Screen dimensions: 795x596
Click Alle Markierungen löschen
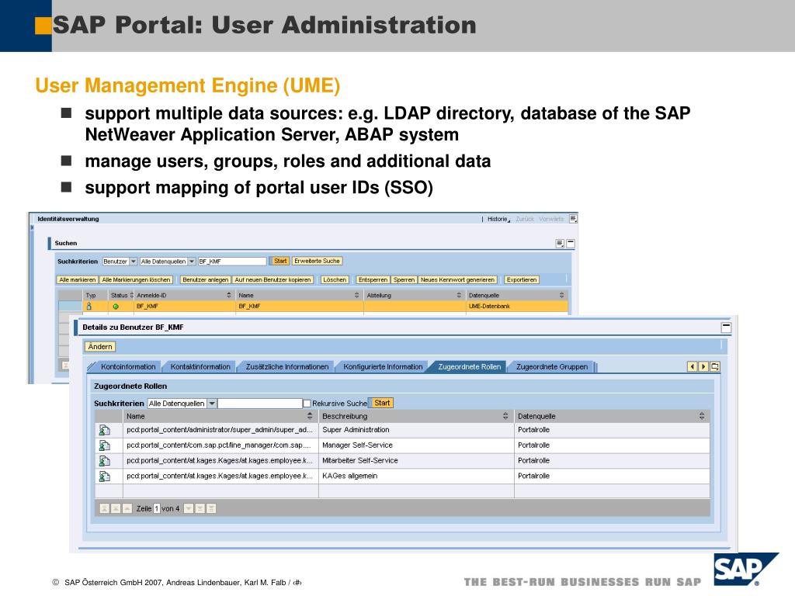click(136, 279)
